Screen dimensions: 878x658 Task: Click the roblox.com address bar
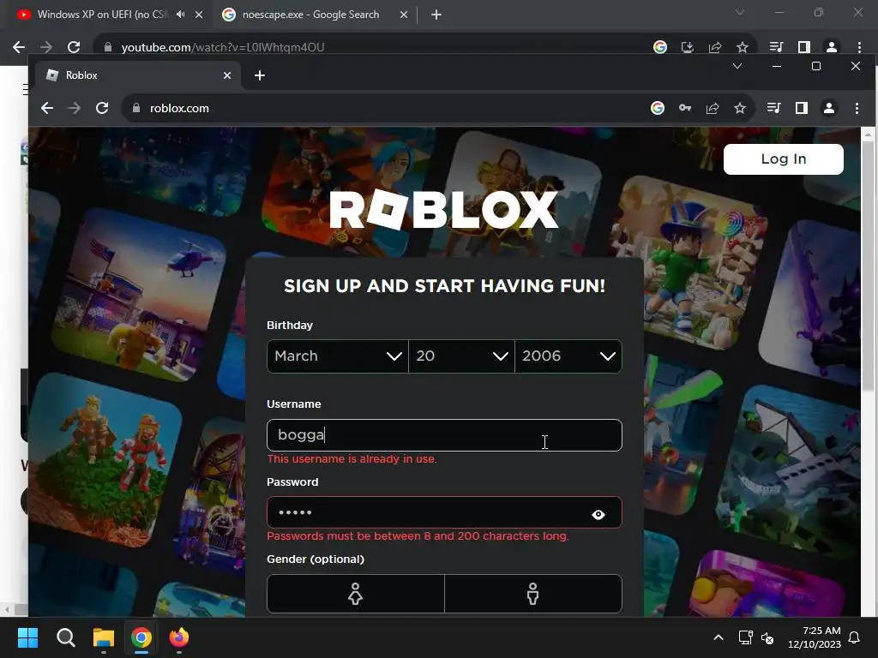point(387,108)
